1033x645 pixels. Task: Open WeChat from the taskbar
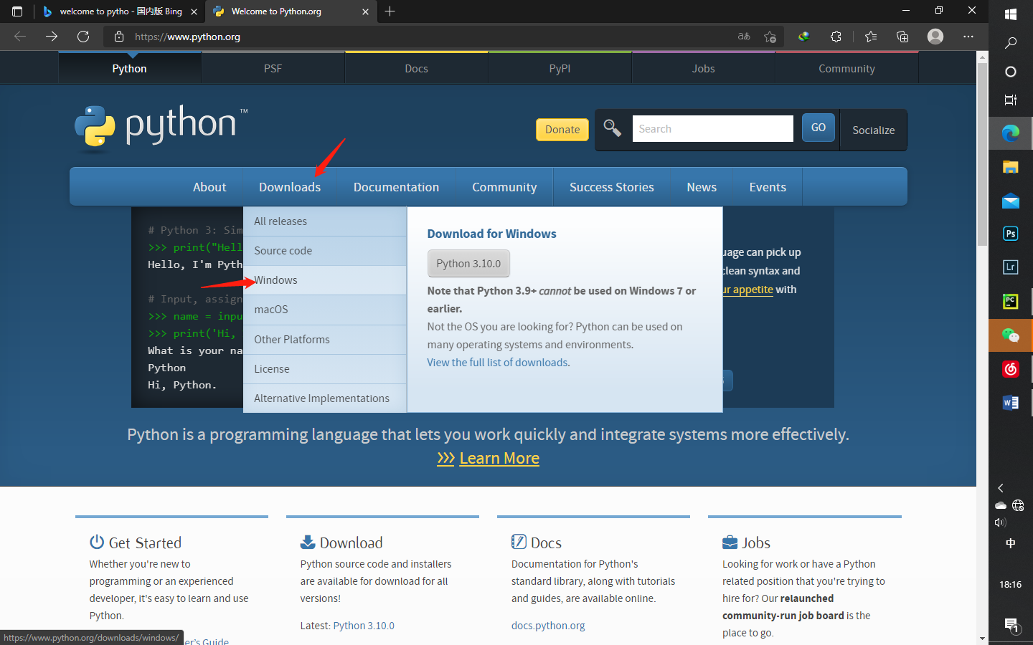[1010, 335]
